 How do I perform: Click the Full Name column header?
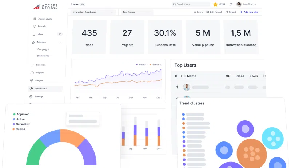pos(188,76)
